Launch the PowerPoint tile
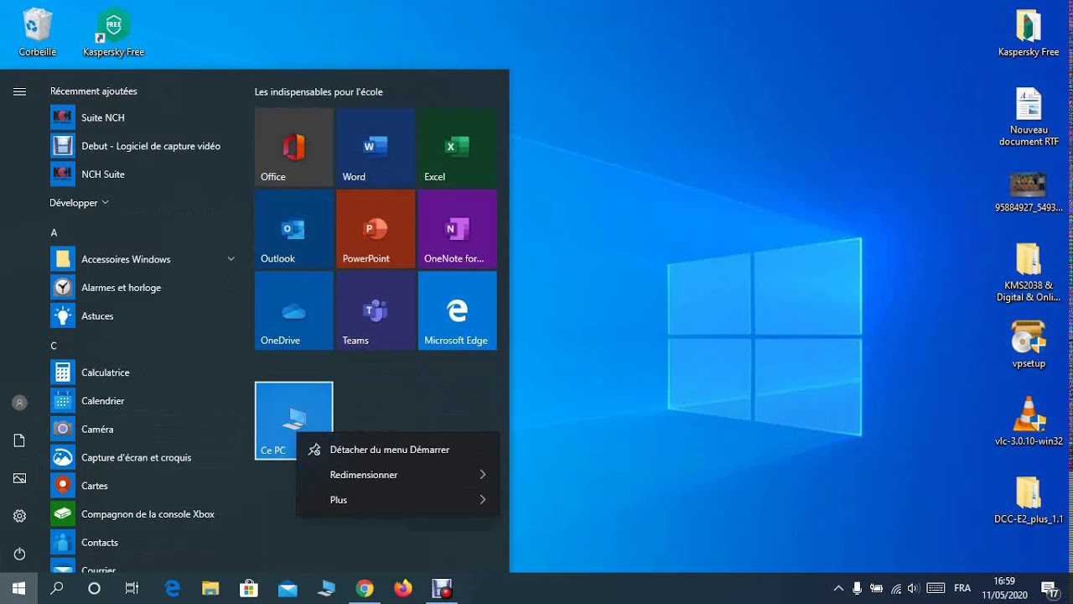Image resolution: width=1073 pixels, height=604 pixels. coord(376,229)
